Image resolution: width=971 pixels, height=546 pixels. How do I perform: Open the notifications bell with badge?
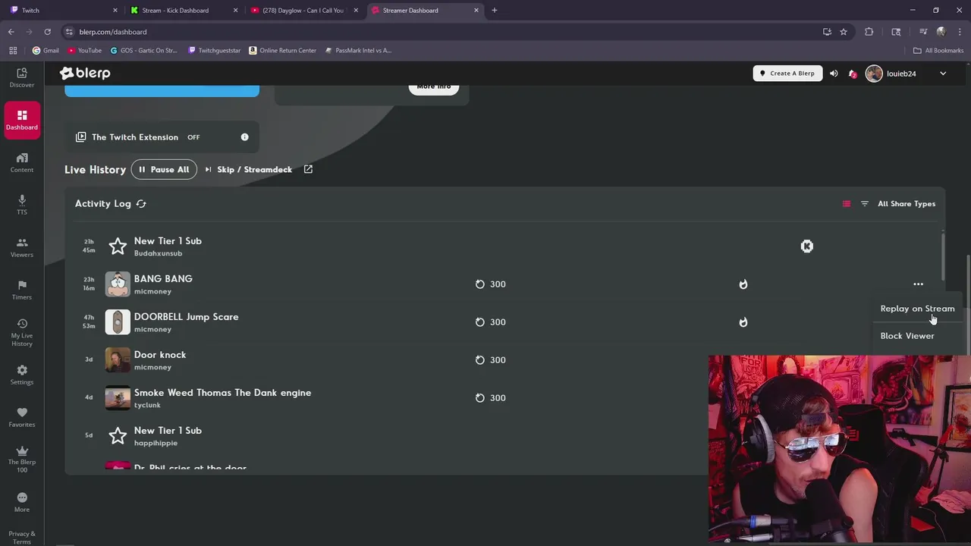(853, 74)
